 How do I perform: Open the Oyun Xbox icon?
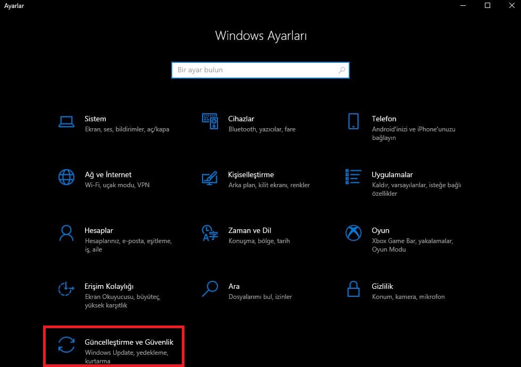point(353,233)
